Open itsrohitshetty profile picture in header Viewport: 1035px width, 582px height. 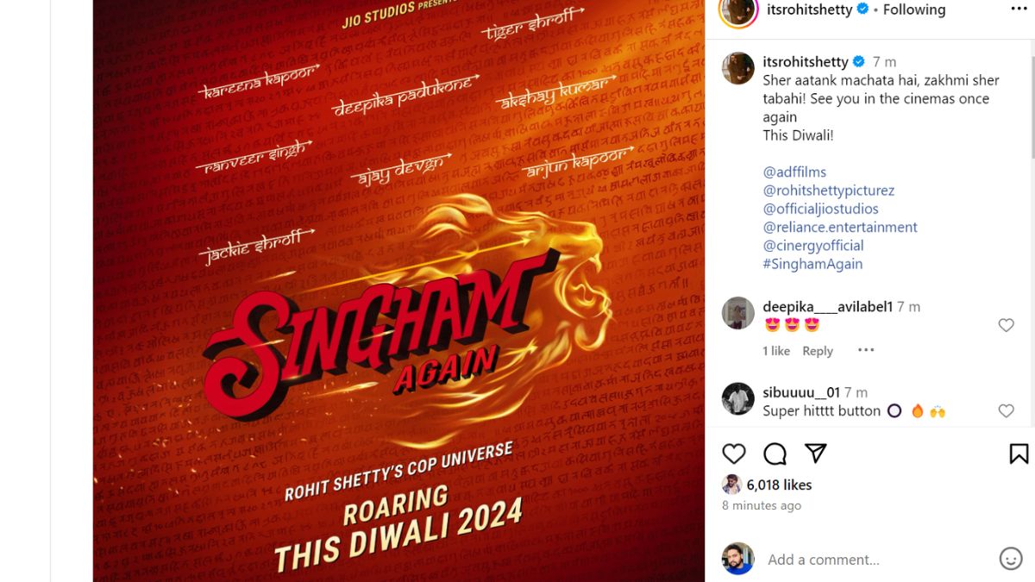point(737,10)
